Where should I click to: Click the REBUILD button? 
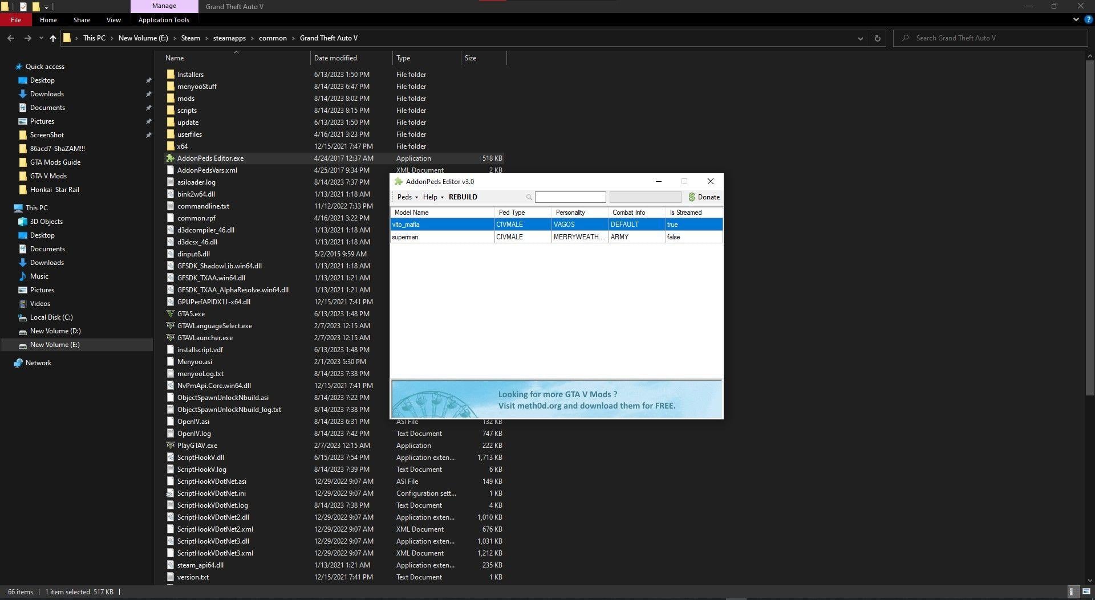[x=463, y=197]
